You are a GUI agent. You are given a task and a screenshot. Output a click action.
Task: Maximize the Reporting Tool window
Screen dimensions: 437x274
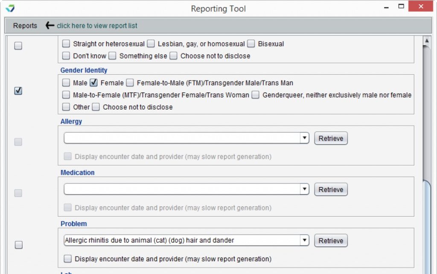click(x=401, y=6)
